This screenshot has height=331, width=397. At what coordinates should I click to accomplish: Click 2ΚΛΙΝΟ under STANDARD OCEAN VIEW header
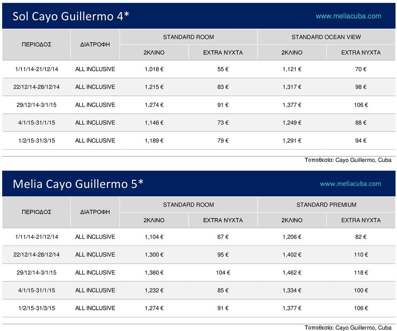click(292, 53)
